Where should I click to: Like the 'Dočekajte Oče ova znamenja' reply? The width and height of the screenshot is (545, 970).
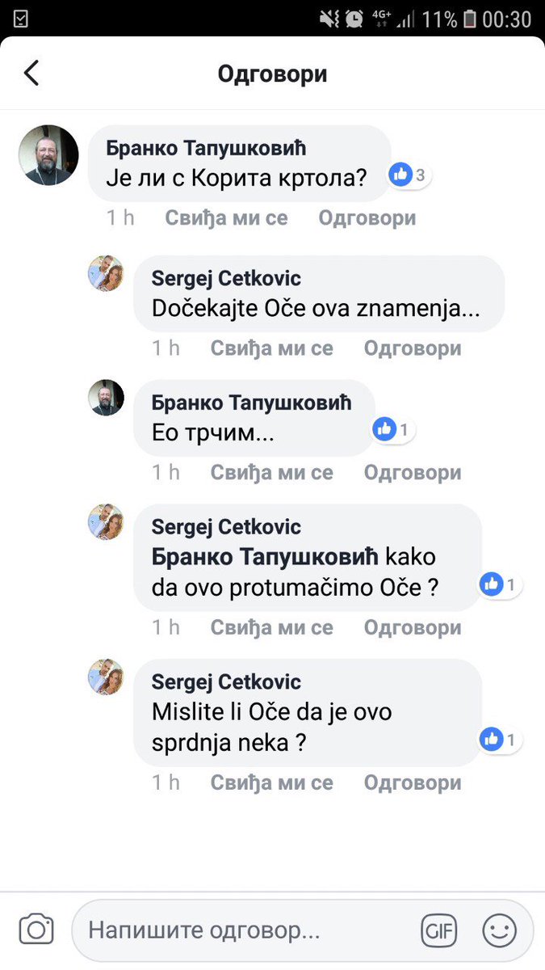(271, 348)
